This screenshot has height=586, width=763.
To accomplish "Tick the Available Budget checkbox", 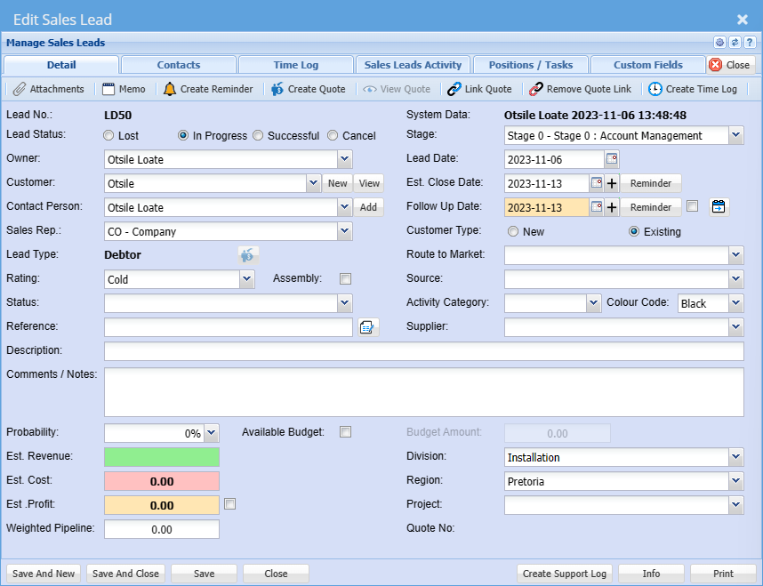I will pyautogui.click(x=346, y=432).
